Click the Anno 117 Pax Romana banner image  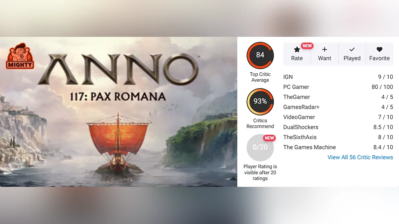coord(119,112)
